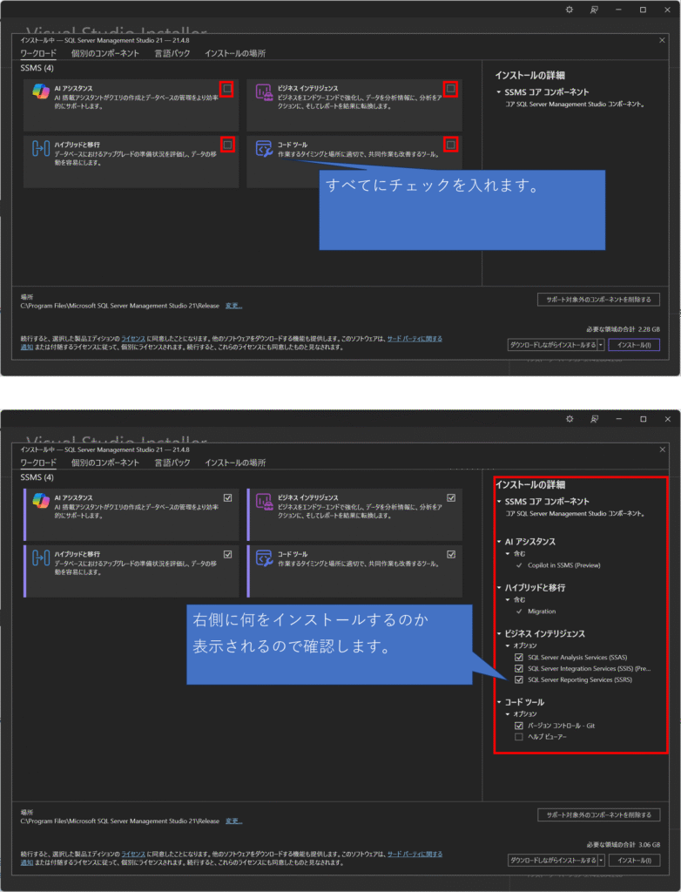Collapse SSMS コア コンポーネント in bottom window details

click(499, 502)
